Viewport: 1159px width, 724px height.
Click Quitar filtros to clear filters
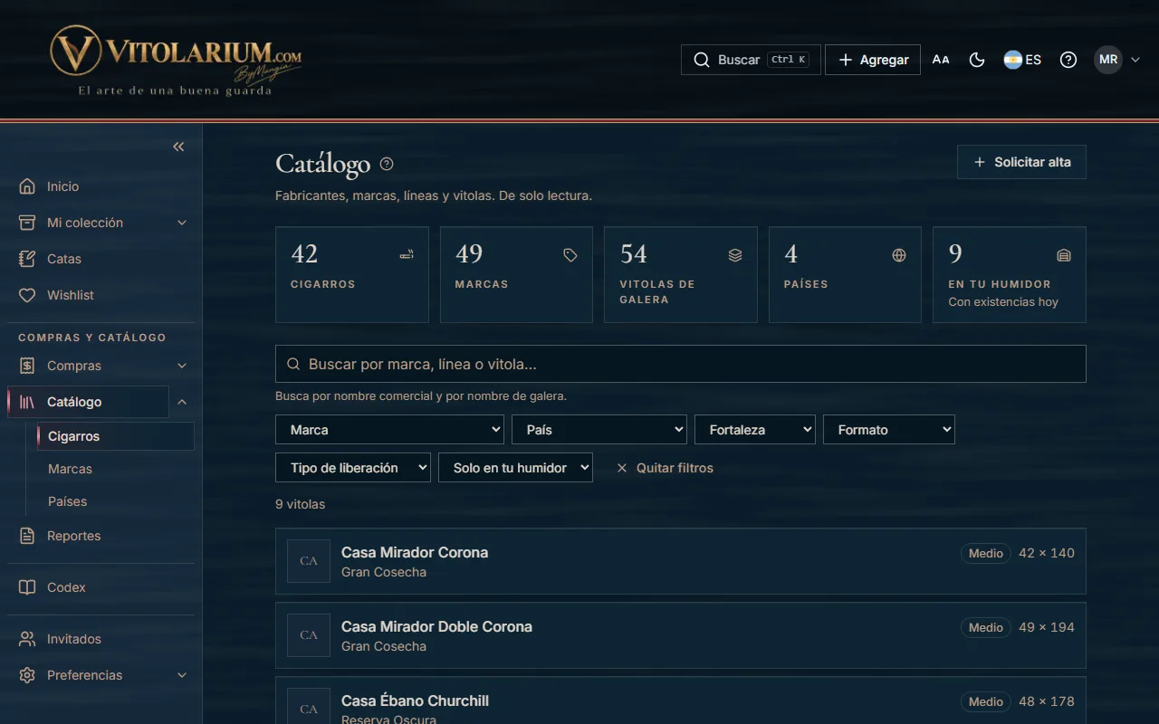tap(665, 468)
